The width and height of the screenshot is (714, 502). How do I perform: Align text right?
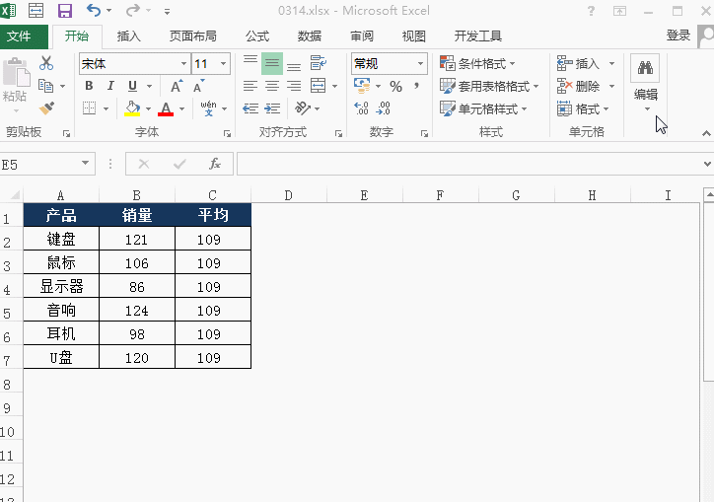(294, 86)
